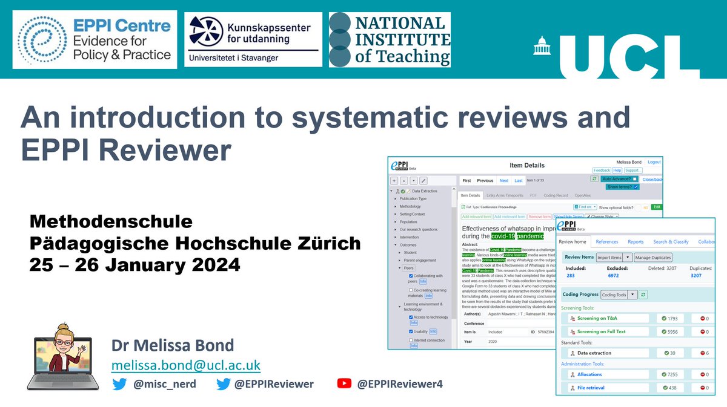Open the Coding Tools dropdown arrow

pyautogui.click(x=633, y=295)
